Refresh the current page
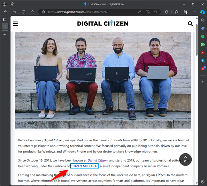Screen dimensions: 207x186 24,12
